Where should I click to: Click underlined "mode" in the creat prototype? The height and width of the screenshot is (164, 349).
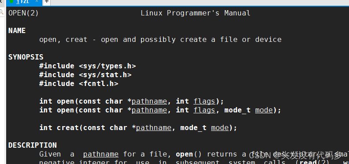click(x=220, y=128)
